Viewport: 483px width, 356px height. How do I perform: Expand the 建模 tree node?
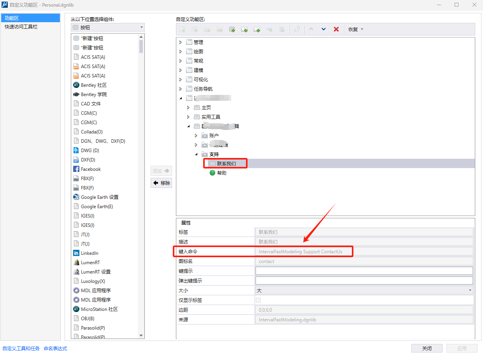click(180, 70)
